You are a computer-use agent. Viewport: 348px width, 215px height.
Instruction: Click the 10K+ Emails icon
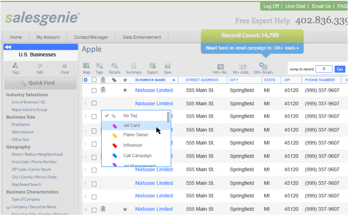pyautogui.click(x=263, y=66)
